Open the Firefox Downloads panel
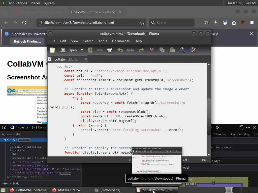 pyautogui.click(x=216, y=23)
